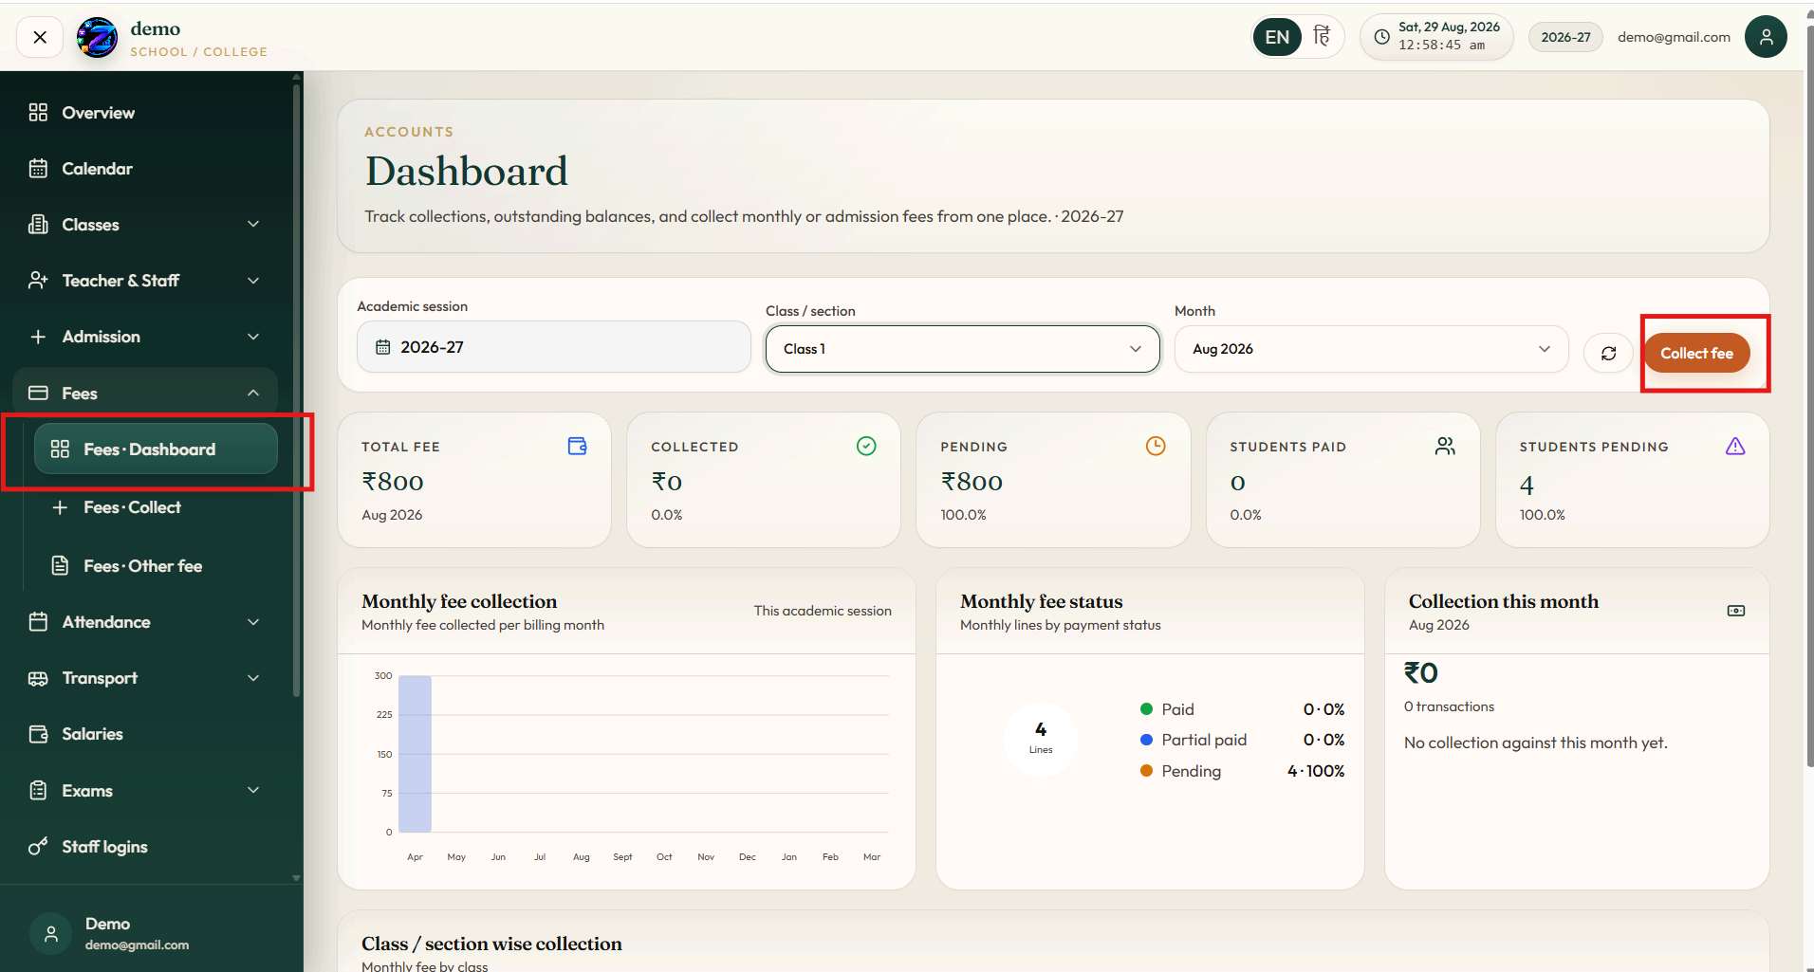This screenshot has width=1814, height=972.
Task: Open Fees · Collect page
Action: tap(156, 507)
